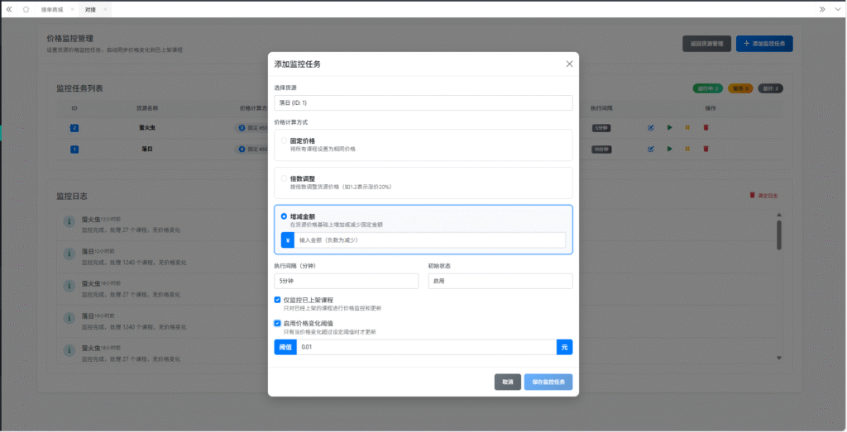Viewport: 847px width, 432px height.
Task: Switch to the 对接 tab
Action: 89,9
